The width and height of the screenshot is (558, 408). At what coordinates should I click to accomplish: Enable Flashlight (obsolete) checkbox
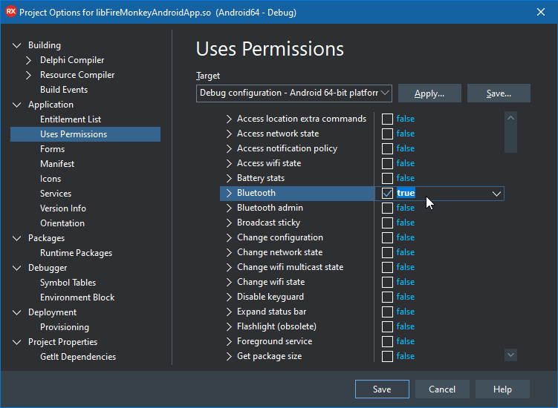(387, 326)
